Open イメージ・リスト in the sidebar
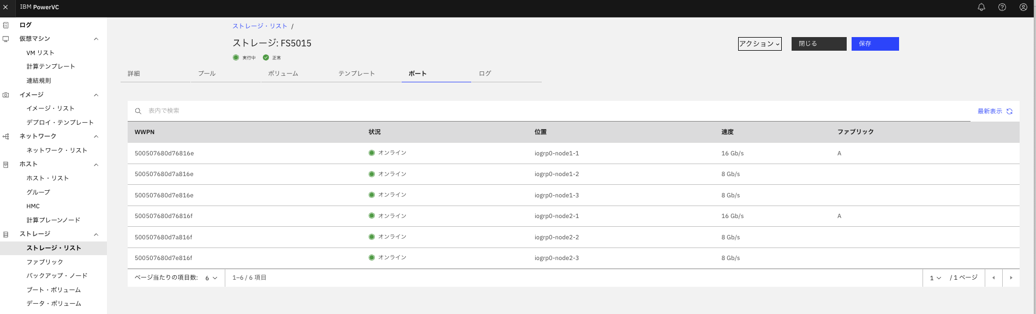 point(50,108)
